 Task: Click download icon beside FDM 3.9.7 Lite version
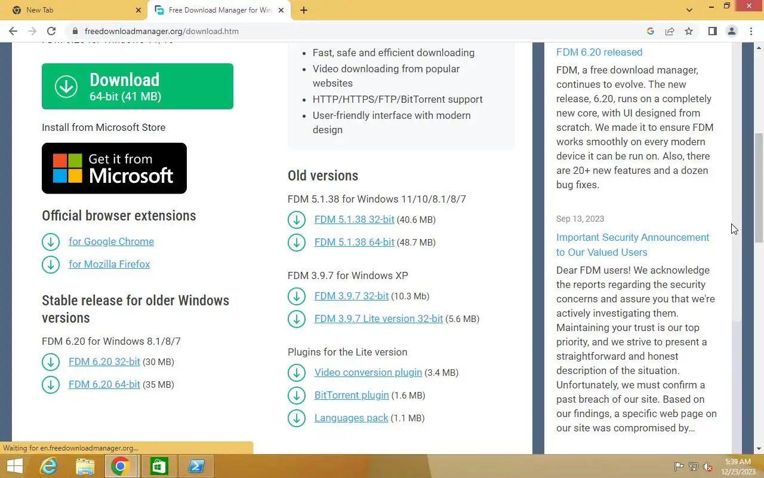point(297,319)
